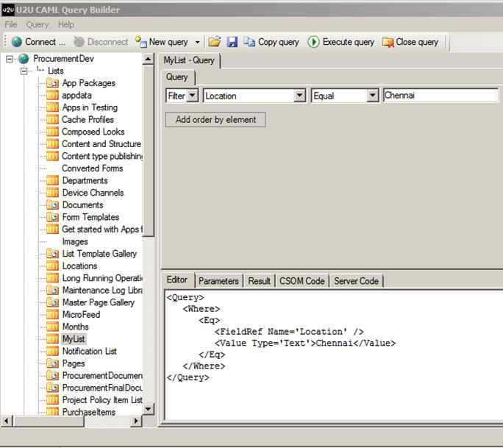The width and height of the screenshot is (503, 448).
Task: Open query file with folder icon
Action: [x=215, y=42]
